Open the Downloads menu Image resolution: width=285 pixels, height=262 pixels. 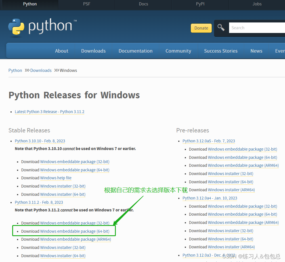(93, 51)
